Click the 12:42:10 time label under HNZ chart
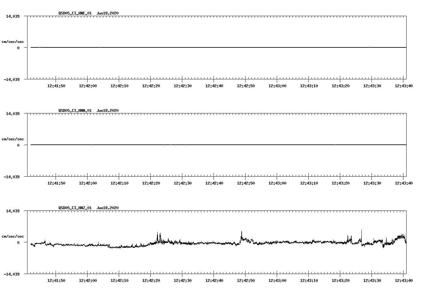 click(x=119, y=280)
